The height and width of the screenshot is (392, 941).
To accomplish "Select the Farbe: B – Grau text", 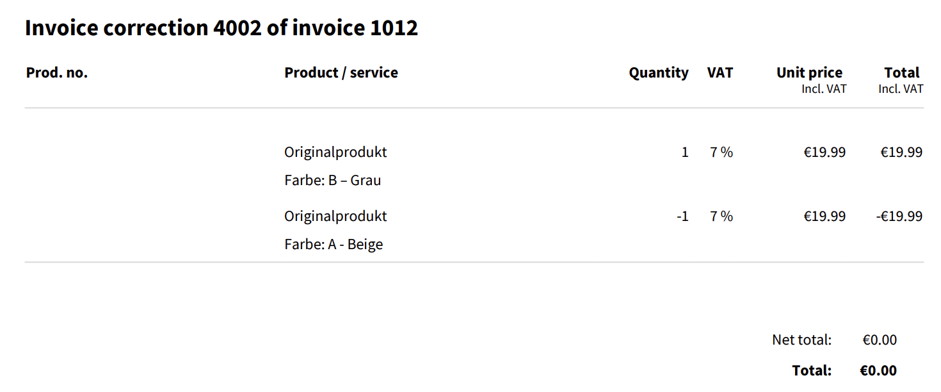I will pos(332,181).
